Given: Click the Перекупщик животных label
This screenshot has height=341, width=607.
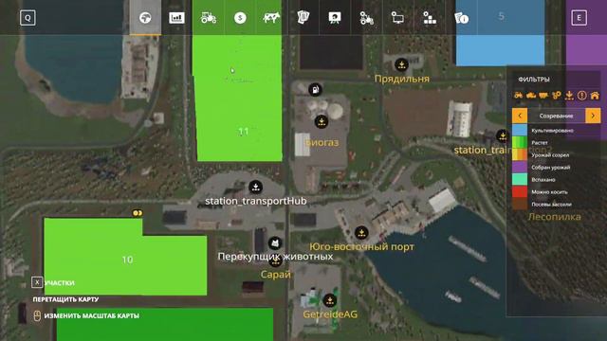Looking at the screenshot, I should point(275,257).
